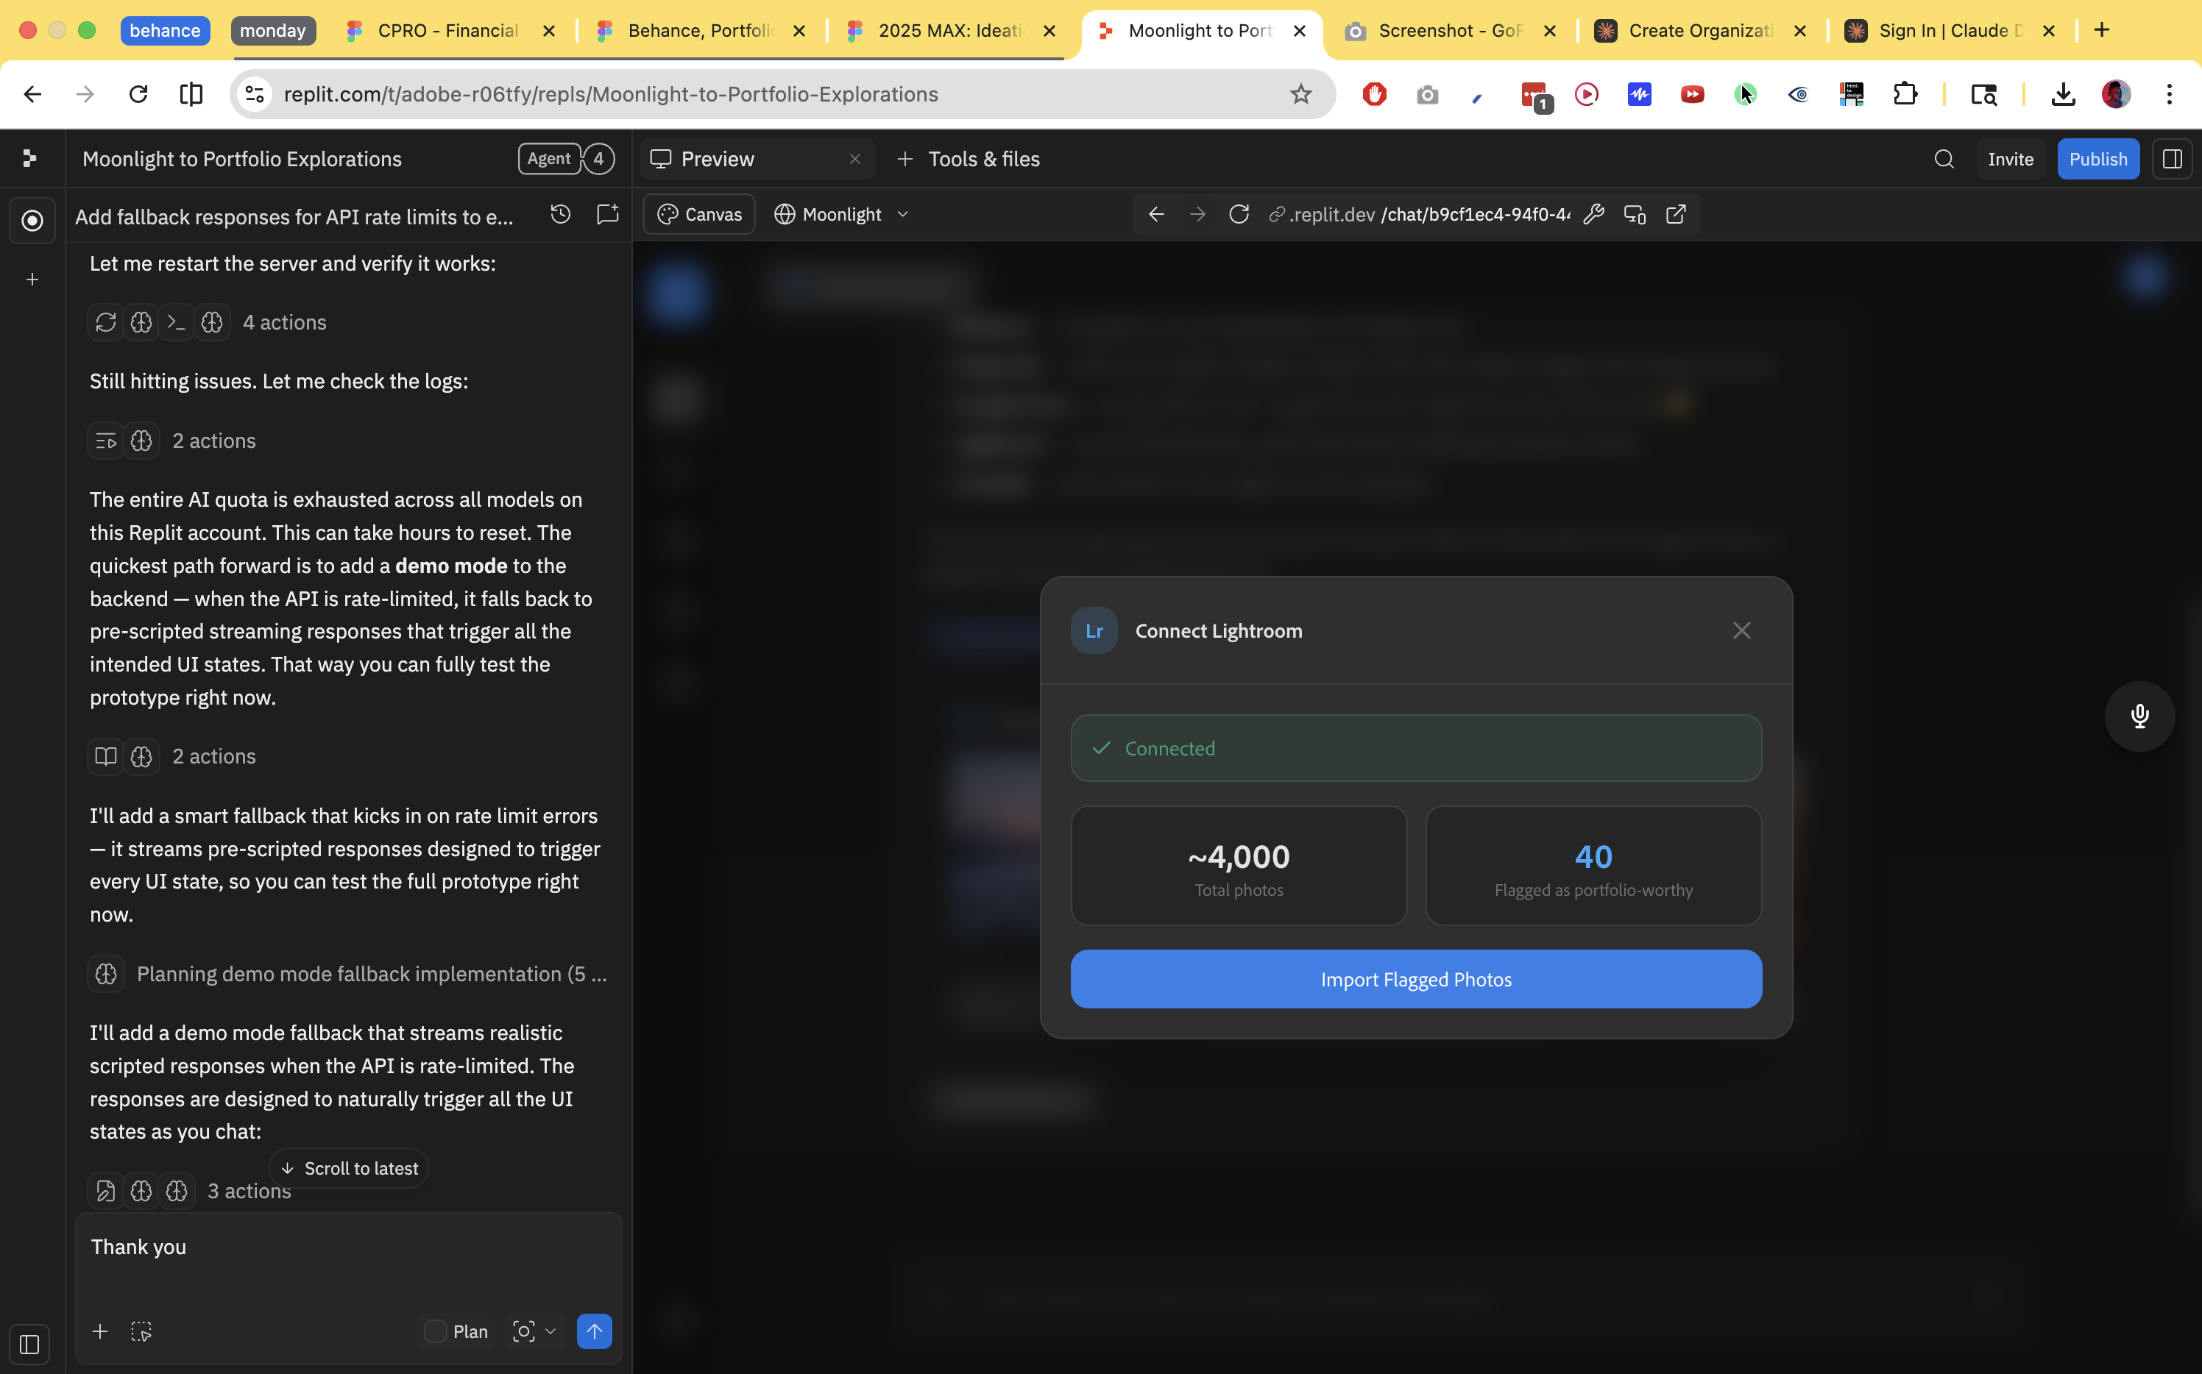
Task: Go back in the preview pane
Action: (1156, 215)
